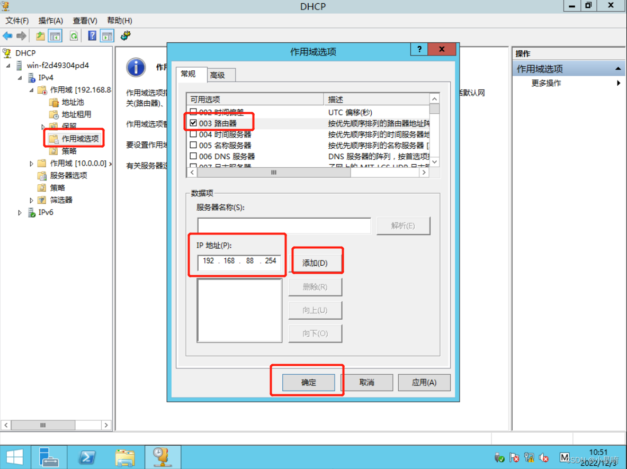Image resolution: width=627 pixels, height=469 pixels.
Task: Open Action Center flag tray icon
Action: (x=514, y=457)
